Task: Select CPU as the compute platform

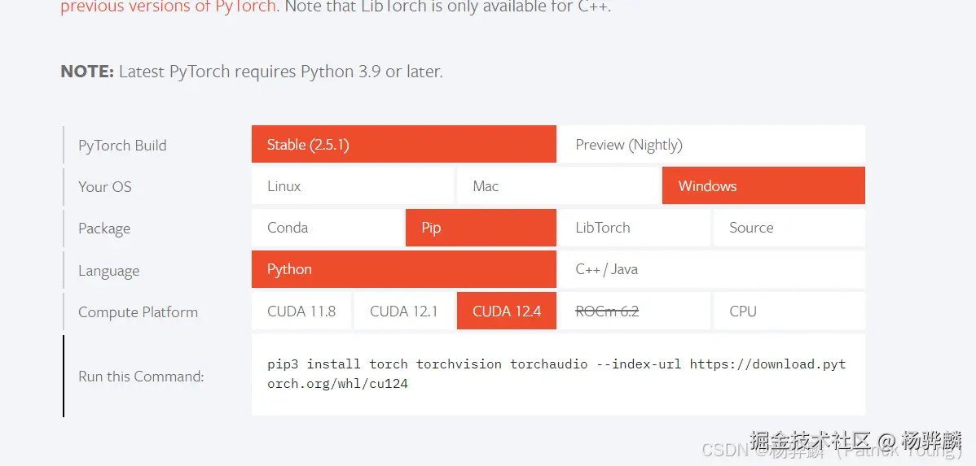Action: coord(788,311)
